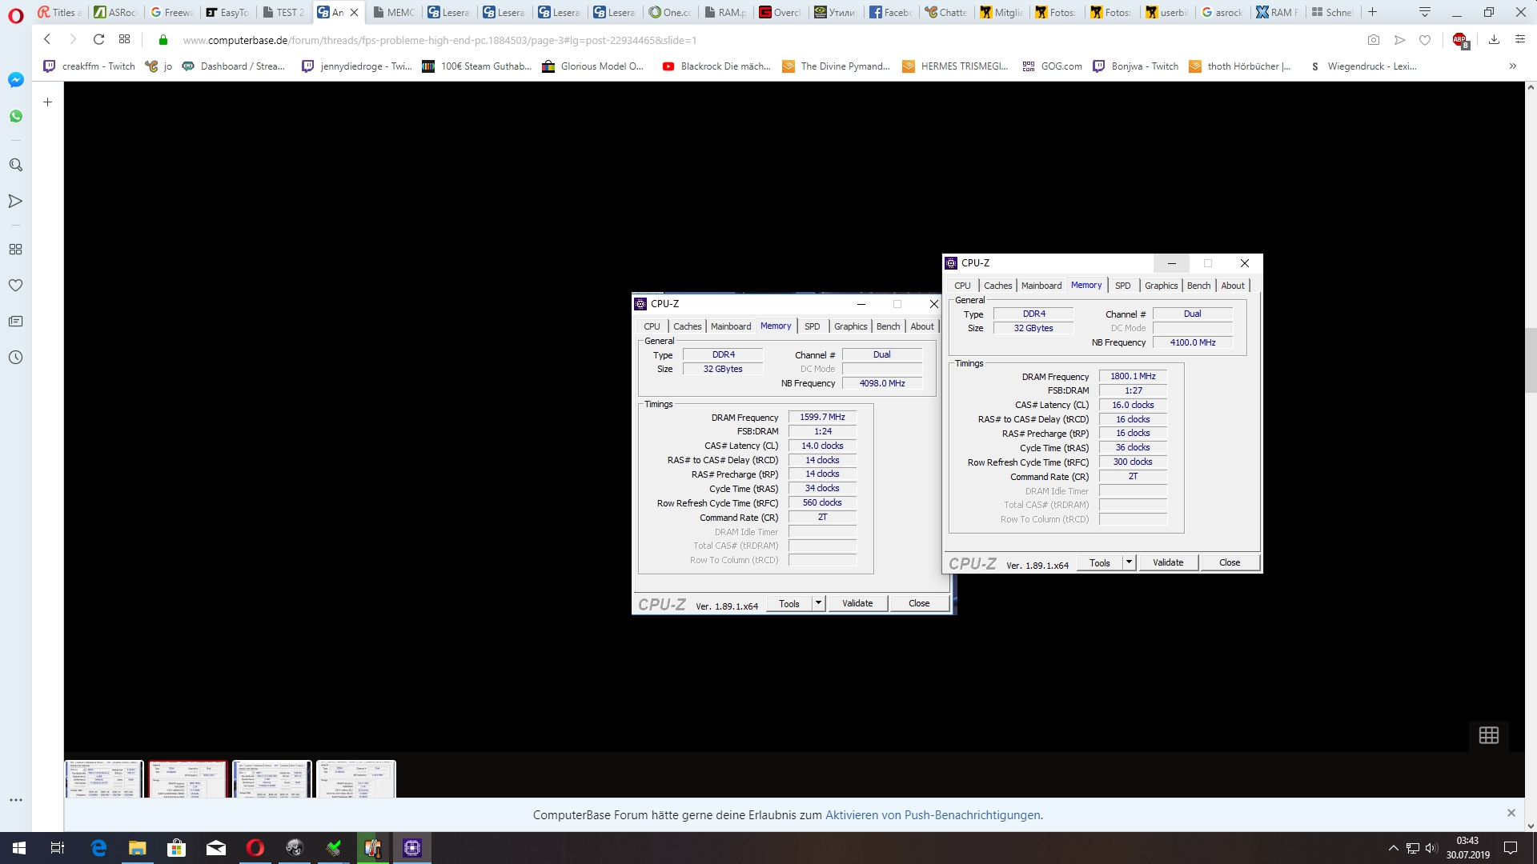Image resolution: width=1537 pixels, height=864 pixels.
Task: Show gallery grid view icon
Action: 1488,735
